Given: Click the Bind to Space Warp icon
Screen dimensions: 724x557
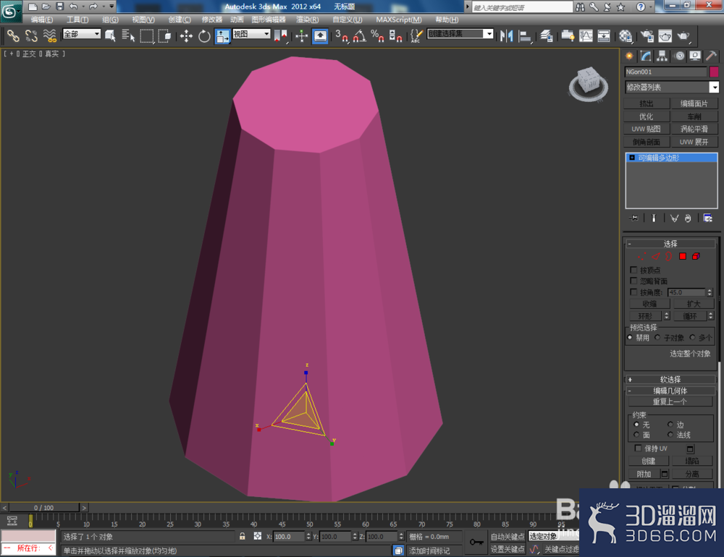Looking at the screenshot, I should [49, 35].
